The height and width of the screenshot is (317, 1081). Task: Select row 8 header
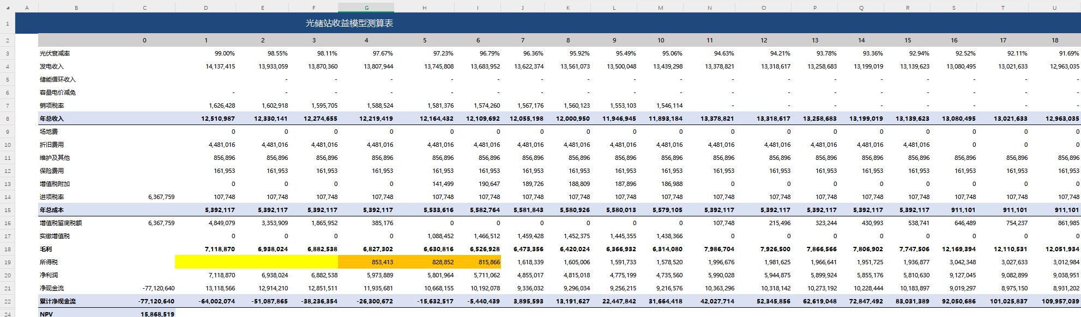pyautogui.click(x=8, y=119)
